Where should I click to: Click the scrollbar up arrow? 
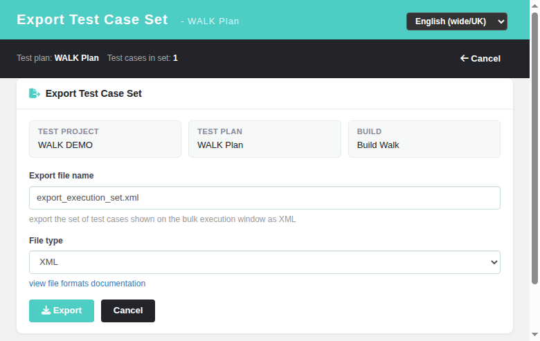pos(534,6)
